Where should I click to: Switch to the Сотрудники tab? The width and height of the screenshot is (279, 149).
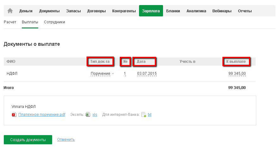(x=54, y=22)
